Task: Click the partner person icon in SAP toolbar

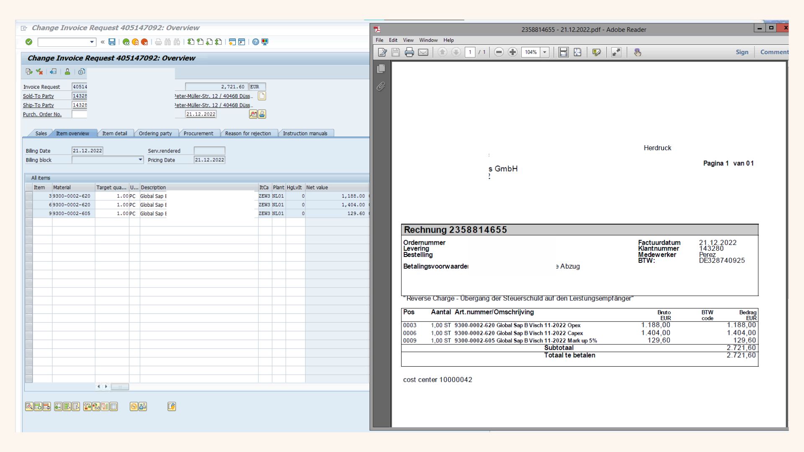Action: click(67, 72)
